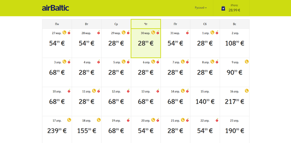Click the red apple icon on 22 апр.
The width and height of the screenshot is (291, 143).
click(x=217, y=120)
